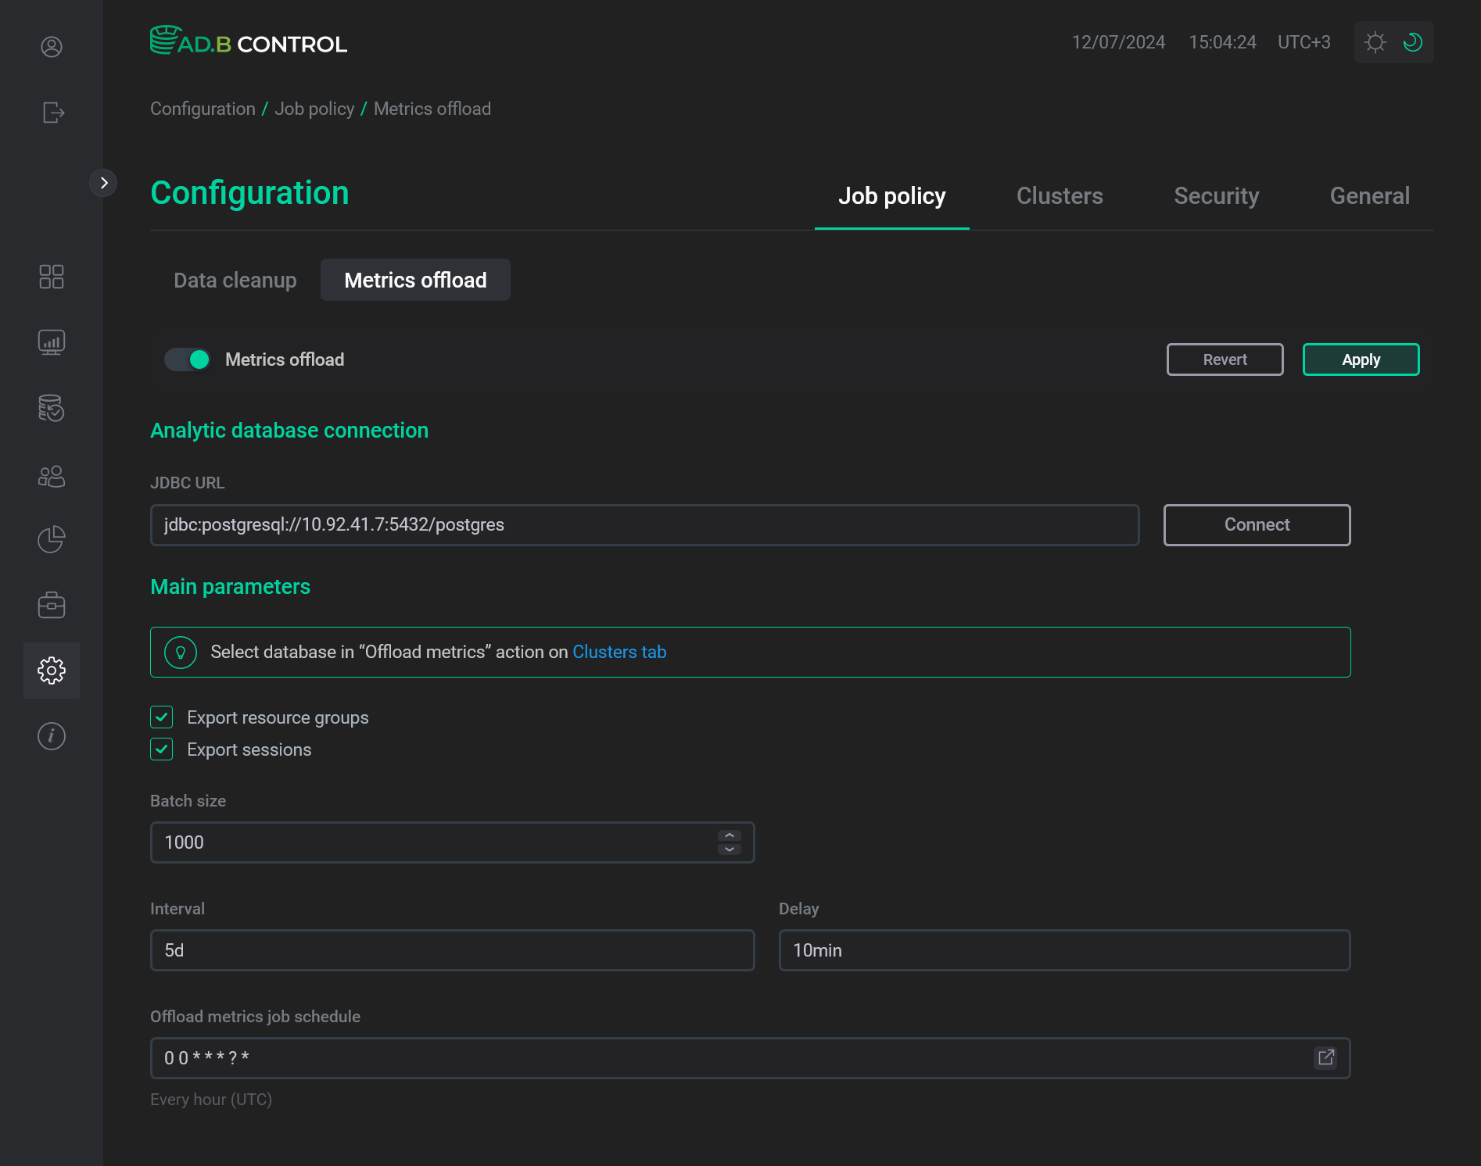This screenshot has width=1481, height=1166.
Task: Click the info icon in sidebar
Action: pos(52,736)
